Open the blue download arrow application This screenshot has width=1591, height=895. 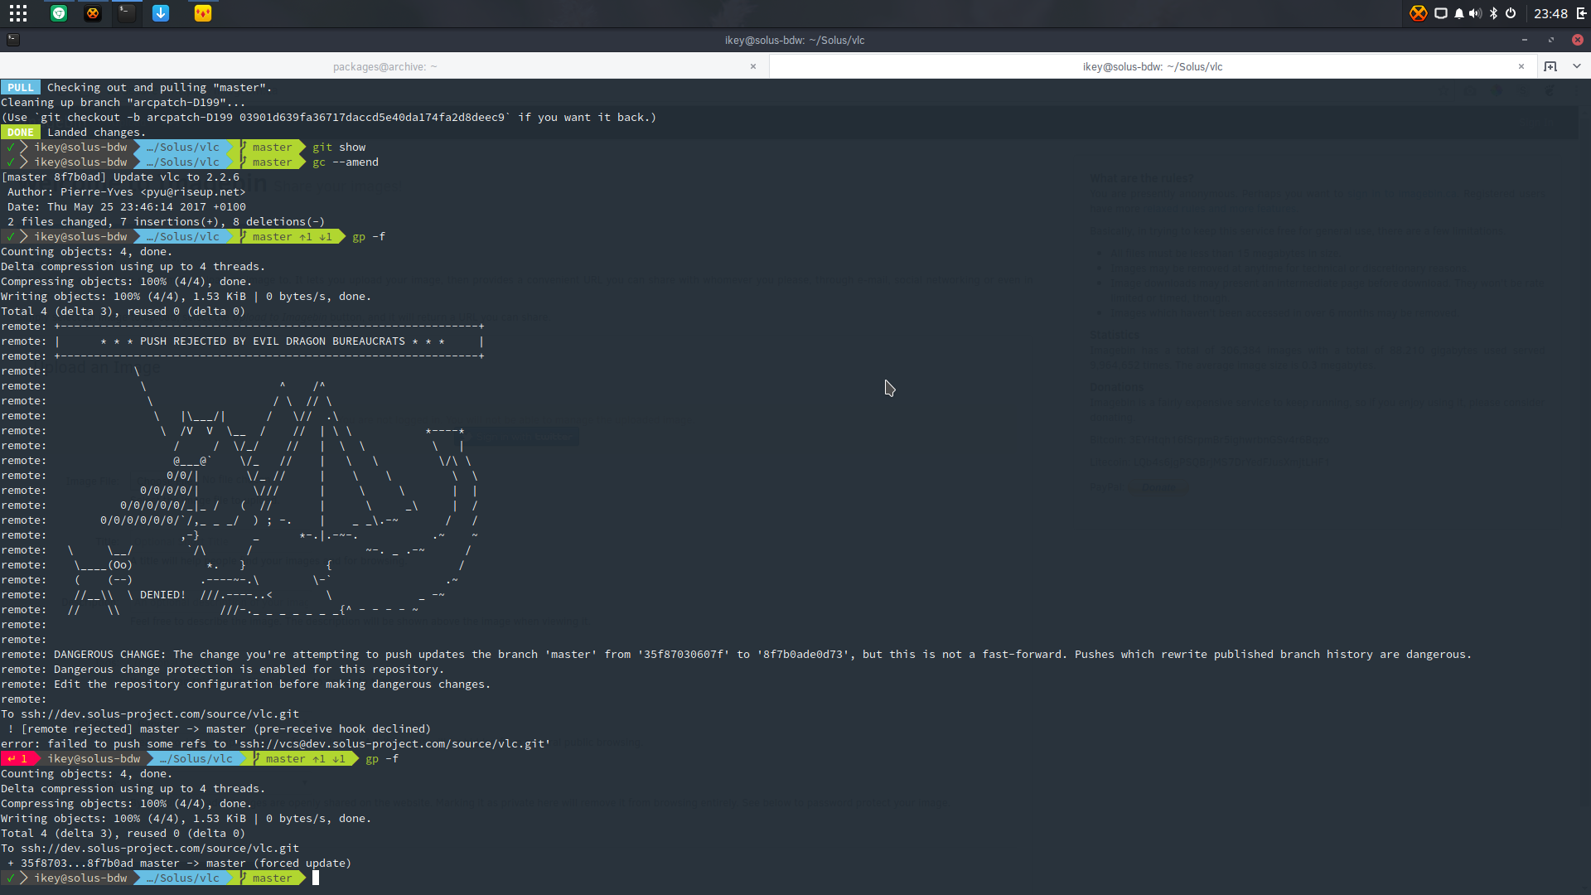point(161,13)
